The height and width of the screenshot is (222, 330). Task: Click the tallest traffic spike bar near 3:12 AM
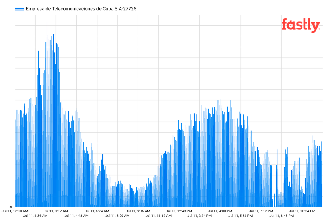[47, 114]
